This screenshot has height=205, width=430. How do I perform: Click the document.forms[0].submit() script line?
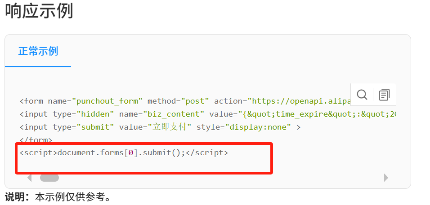123,153
